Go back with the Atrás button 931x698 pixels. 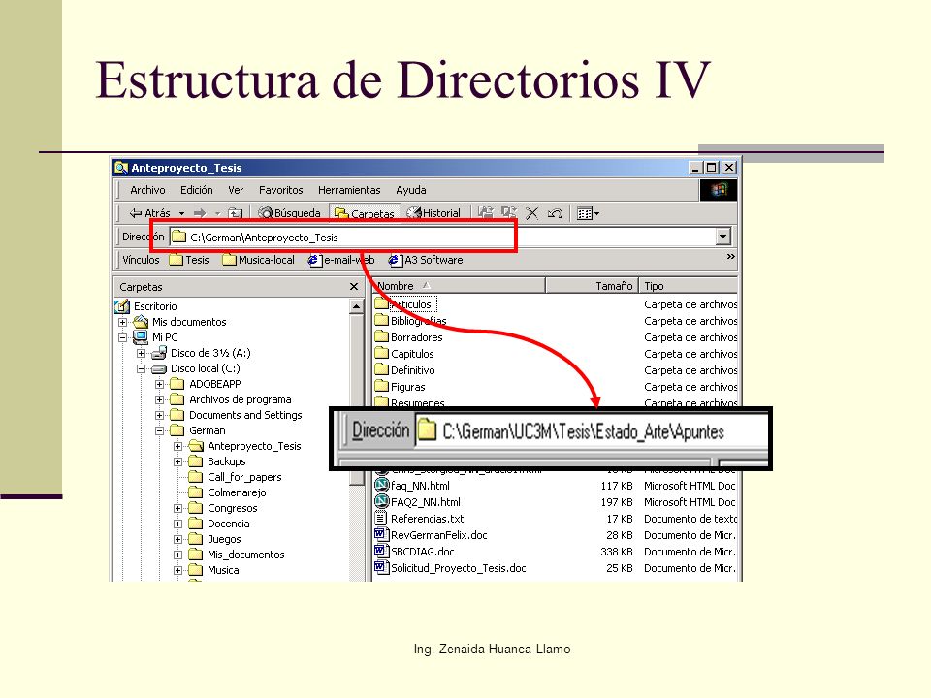(x=149, y=213)
